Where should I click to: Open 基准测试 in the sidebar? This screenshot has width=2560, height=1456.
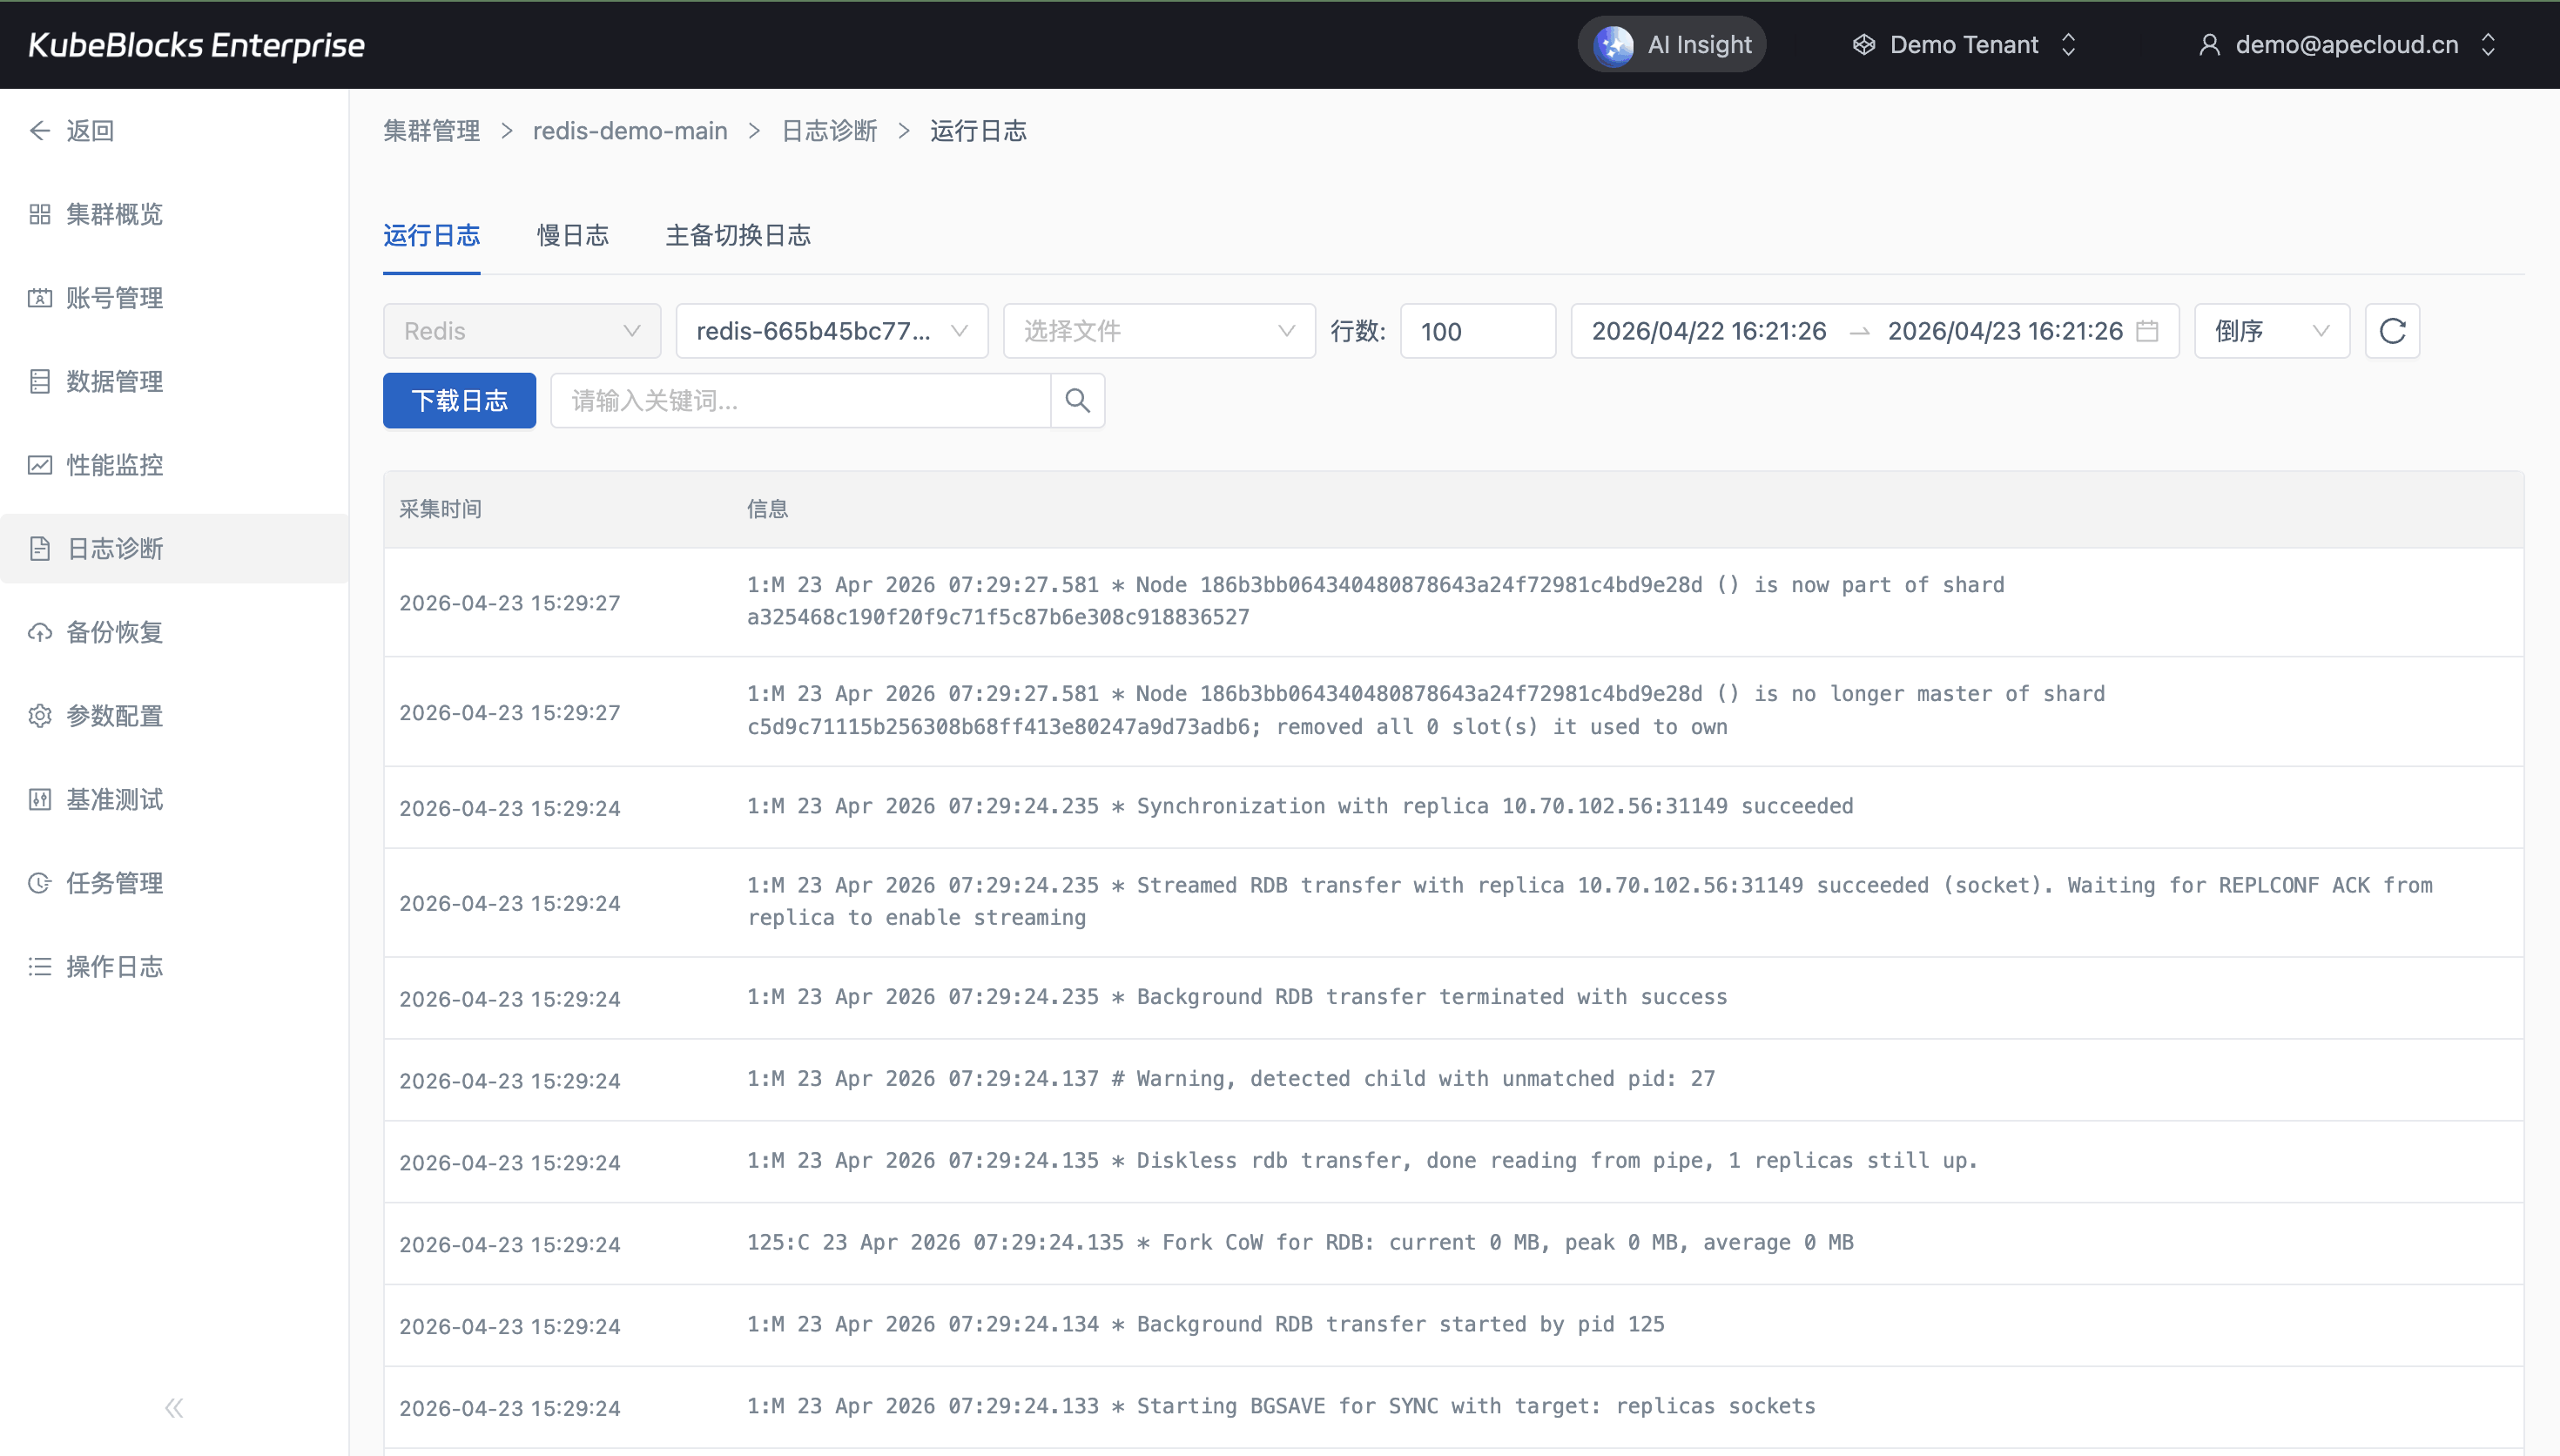tap(114, 799)
